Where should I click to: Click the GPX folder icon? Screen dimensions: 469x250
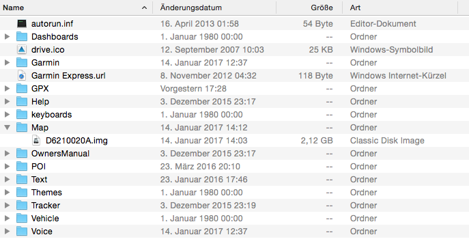[22, 89]
